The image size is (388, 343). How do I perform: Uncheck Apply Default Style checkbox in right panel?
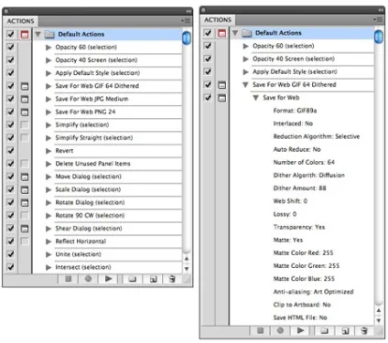point(208,71)
